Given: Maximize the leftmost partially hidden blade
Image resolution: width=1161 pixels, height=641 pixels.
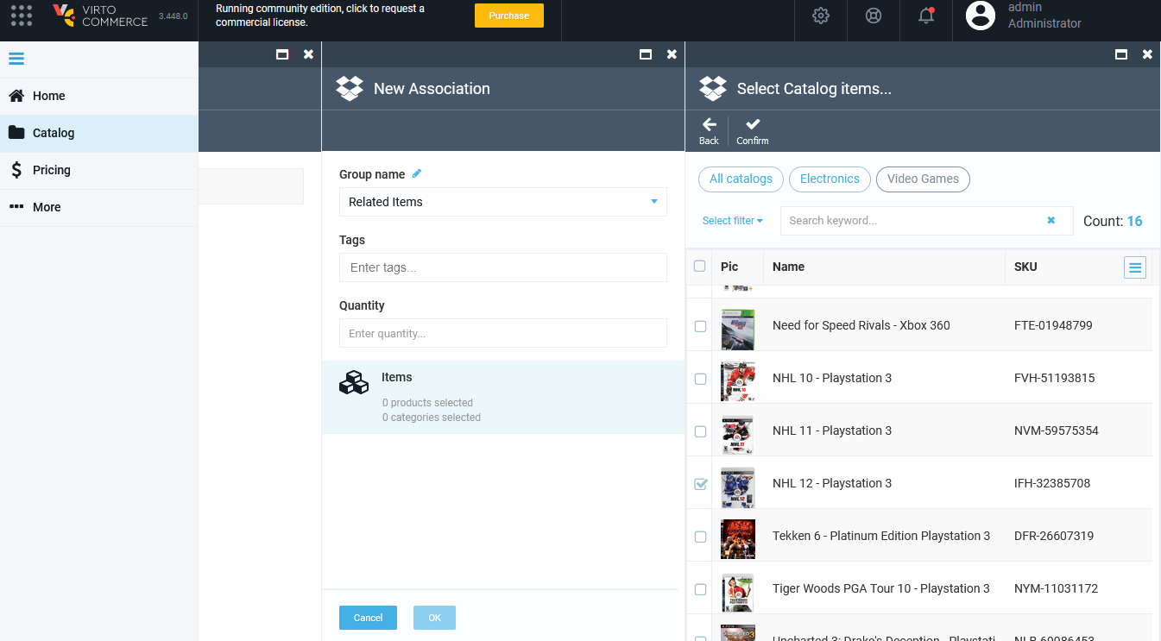Looking at the screenshot, I should [x=281, y=54].
